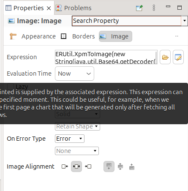Select the Borders section tab
The height and width of the screenshot is (191, 188).
pyautogui.click(x=78, y=36)
